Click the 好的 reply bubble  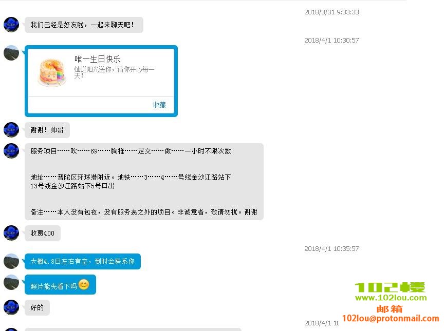pos(37,307)
